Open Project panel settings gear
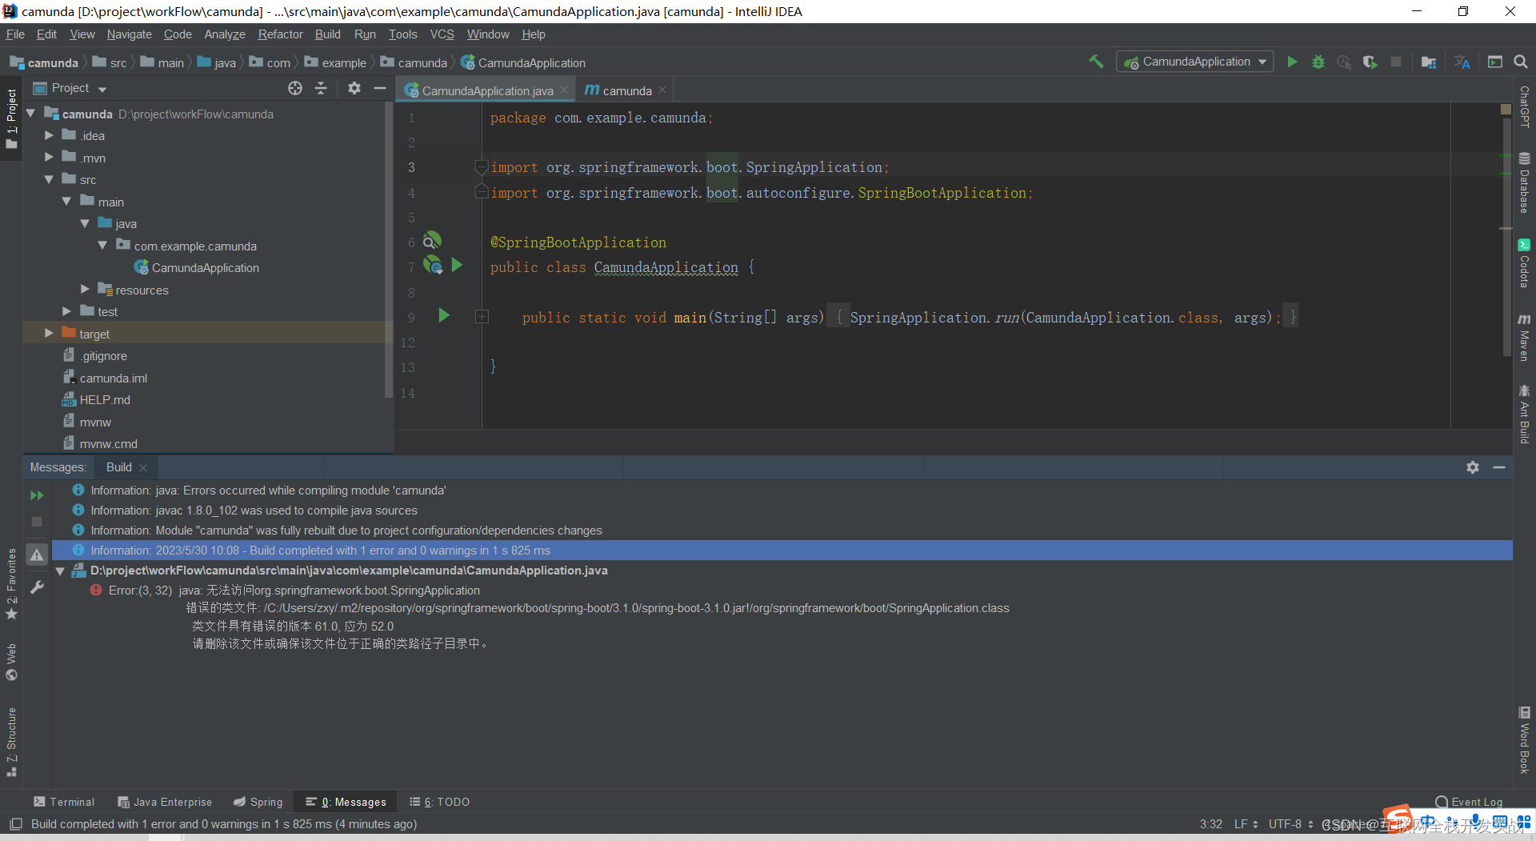The height and width of the screenshot is (841, 1536). click(354, 88)
